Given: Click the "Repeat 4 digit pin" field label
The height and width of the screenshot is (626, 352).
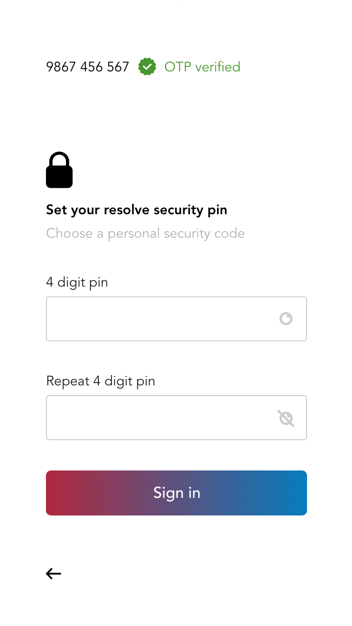Looking at the screenshot, I should click(x=100, y=381).
